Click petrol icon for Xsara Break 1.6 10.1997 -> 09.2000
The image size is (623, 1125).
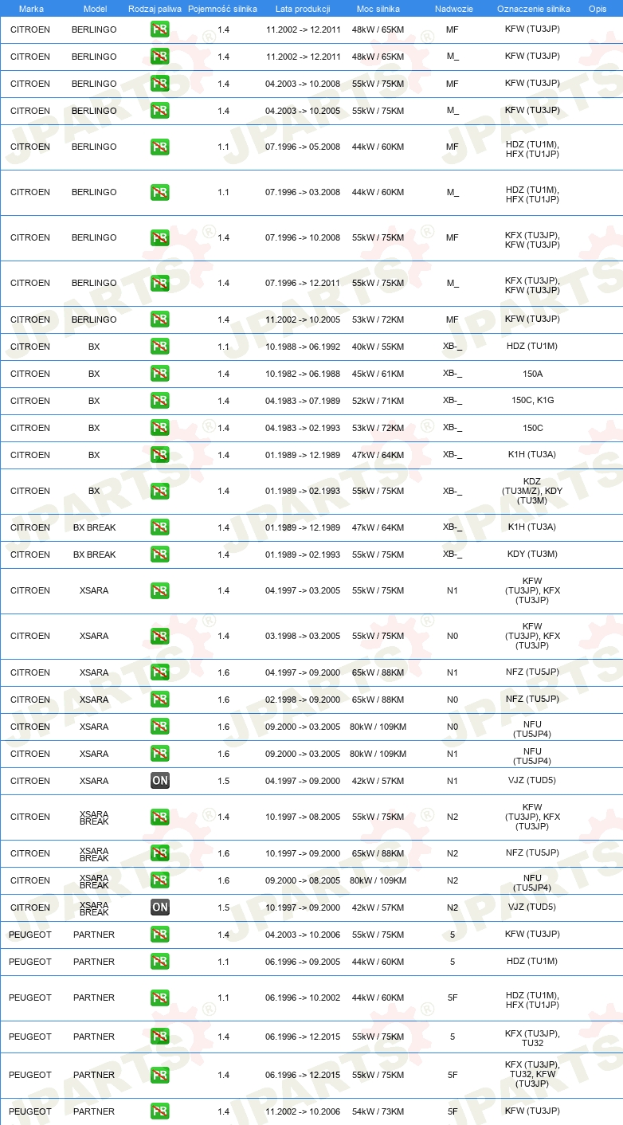(160, 853)
